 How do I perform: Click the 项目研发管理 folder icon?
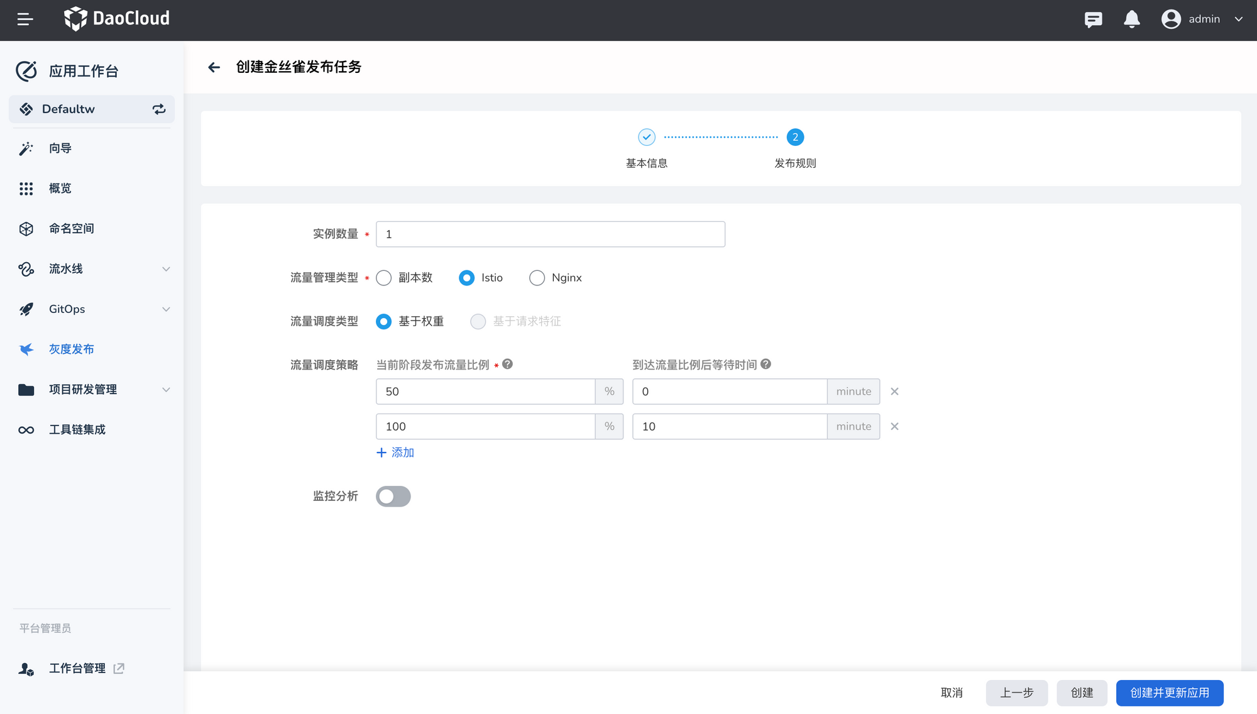tap(26, 390)
